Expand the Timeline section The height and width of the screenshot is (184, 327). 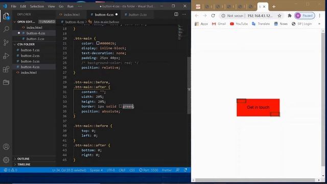pyautogui.click(x=24, y=165)
